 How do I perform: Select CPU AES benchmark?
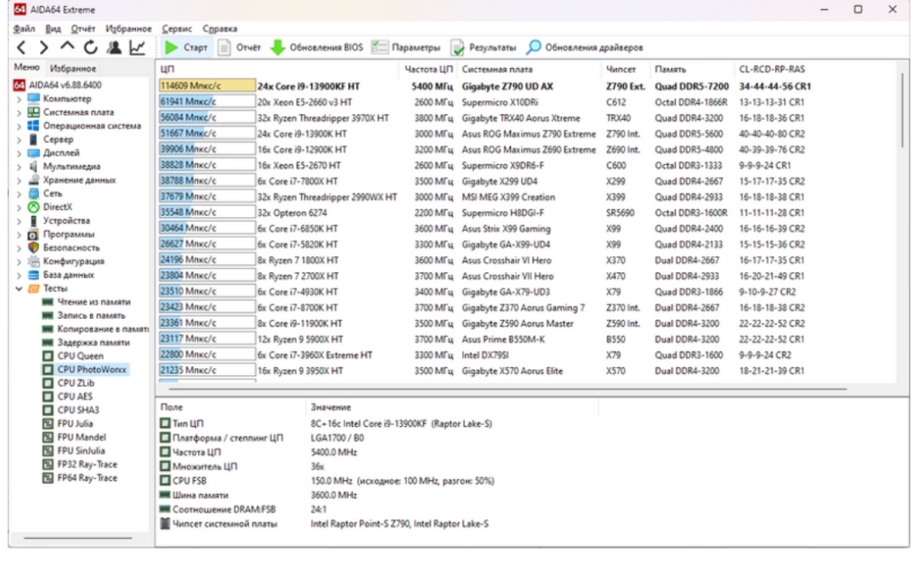tap(67, 396)
